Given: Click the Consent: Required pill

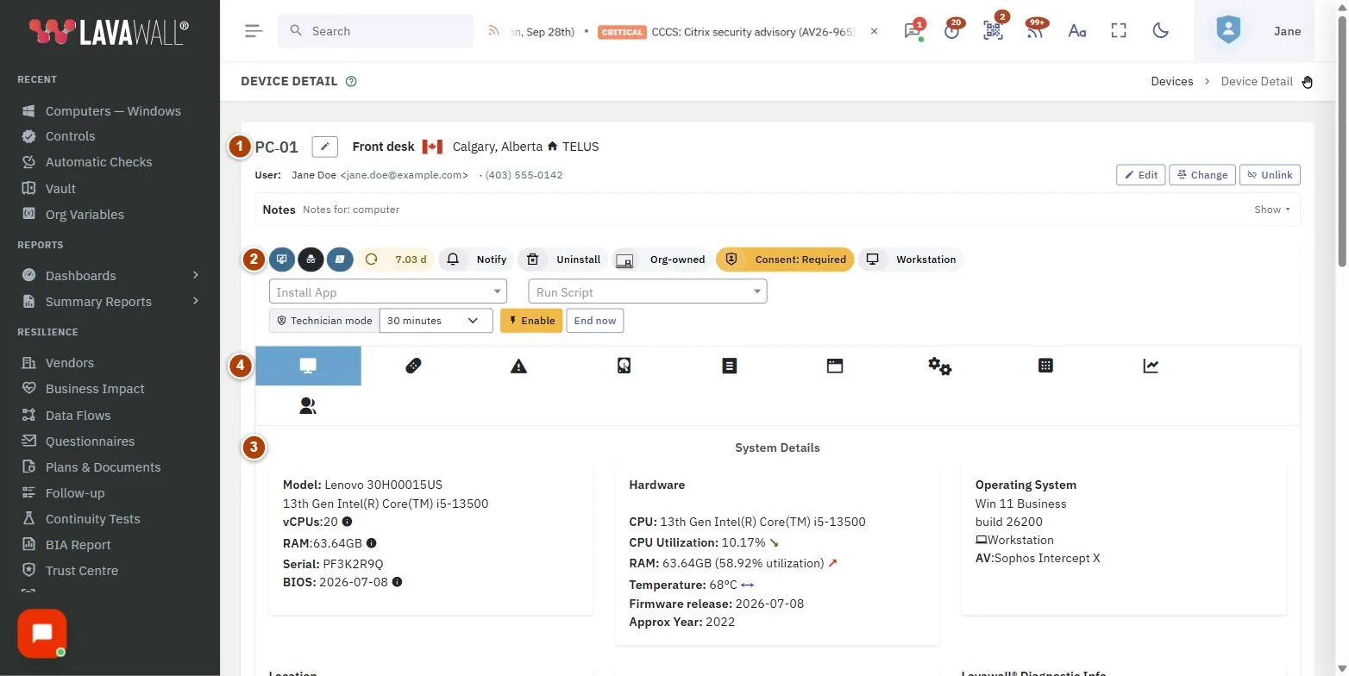Looking at the screenshot, I should (785, 260).
